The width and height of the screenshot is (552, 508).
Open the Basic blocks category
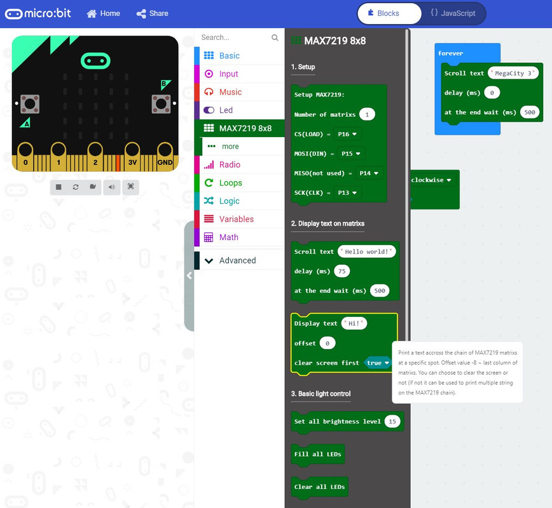239,55
